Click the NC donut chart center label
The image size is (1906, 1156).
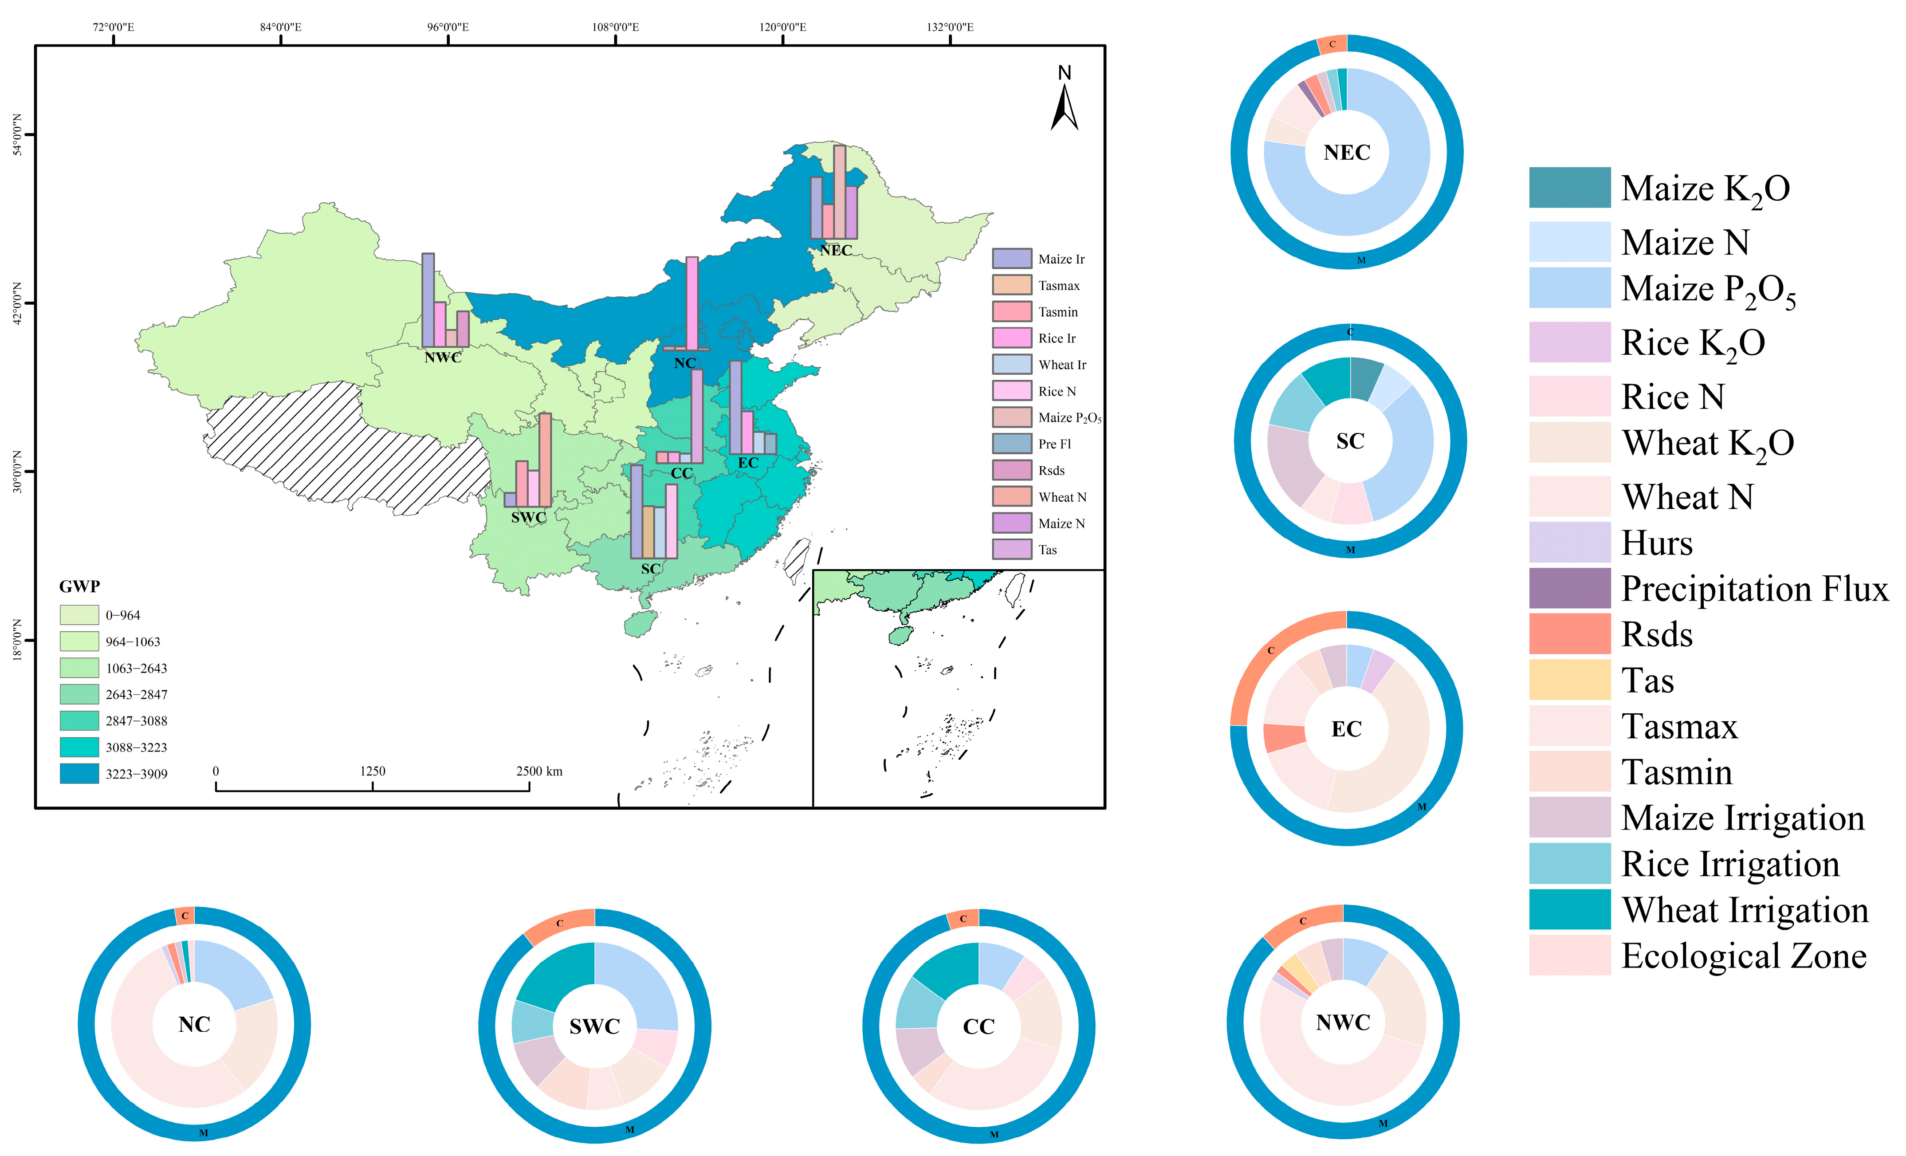click(x=194, y=1024)
